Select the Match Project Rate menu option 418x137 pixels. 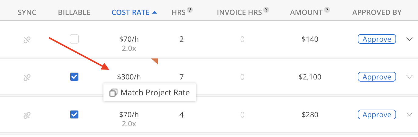(150, 93)
